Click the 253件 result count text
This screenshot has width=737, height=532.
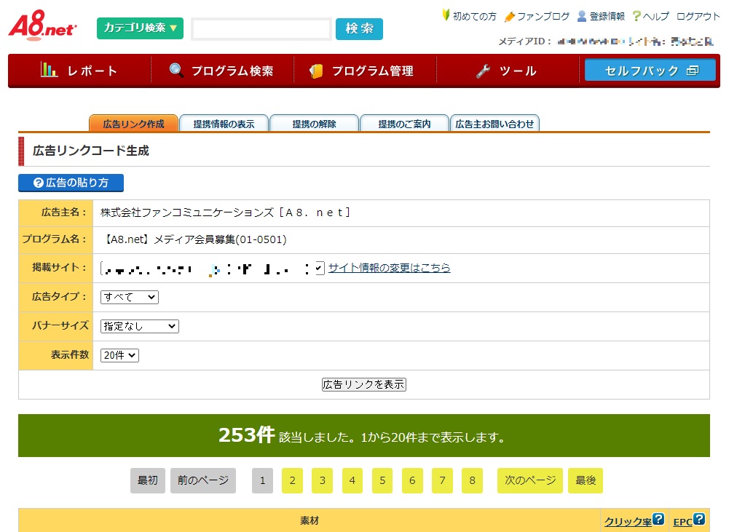(x=246, y=435)
